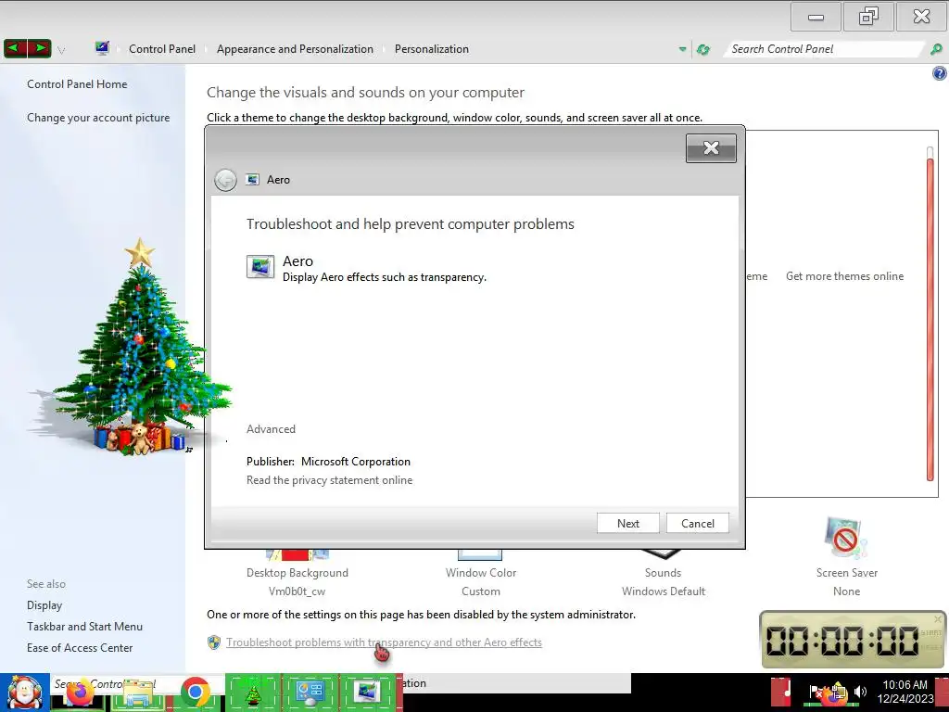The height and width of the screenshot is (712, 949).
Task: Click Aero title bar small icon
Action: 252,180
